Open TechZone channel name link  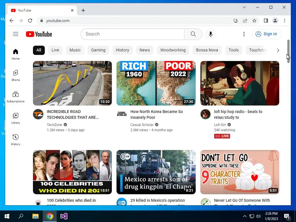click(54, 125)
